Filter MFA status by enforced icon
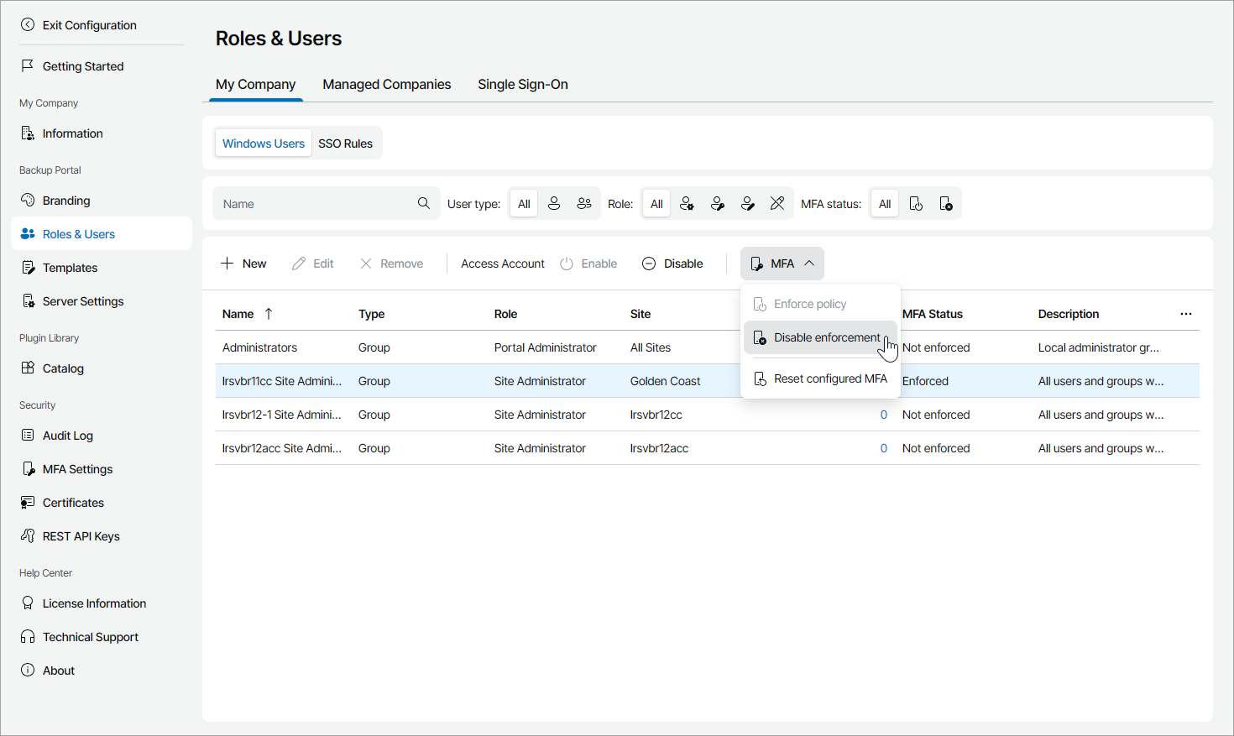Image resolution: width=1234 pixels, height=736 pixels. [x=916, y=204]
